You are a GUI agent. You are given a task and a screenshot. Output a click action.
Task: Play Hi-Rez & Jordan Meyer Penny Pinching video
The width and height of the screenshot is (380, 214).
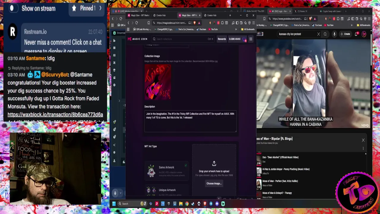[x=310, y=171]
